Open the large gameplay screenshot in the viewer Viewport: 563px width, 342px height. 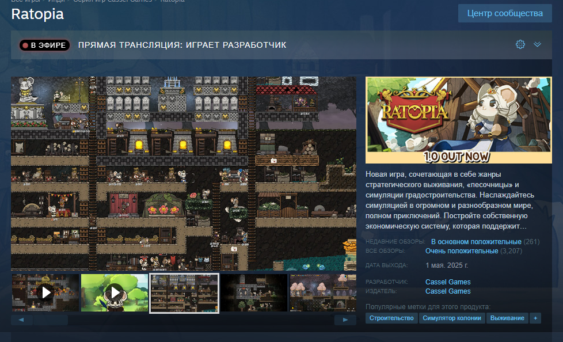(184, 173)
